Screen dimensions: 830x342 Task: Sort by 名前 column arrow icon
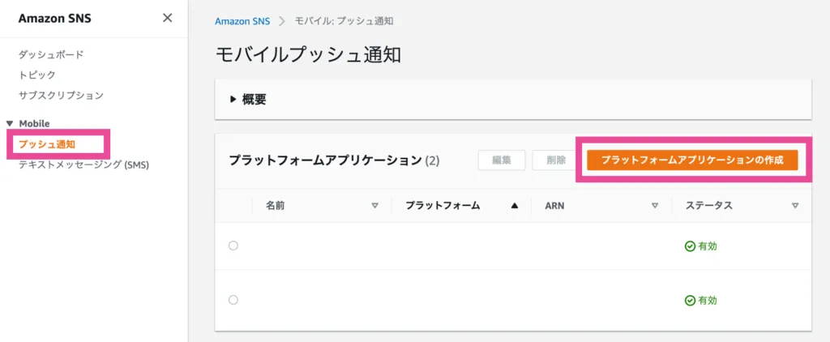coord(374,206)
